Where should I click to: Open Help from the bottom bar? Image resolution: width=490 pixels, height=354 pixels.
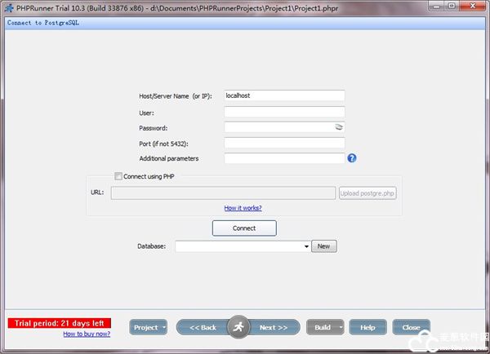coord(367,327)
